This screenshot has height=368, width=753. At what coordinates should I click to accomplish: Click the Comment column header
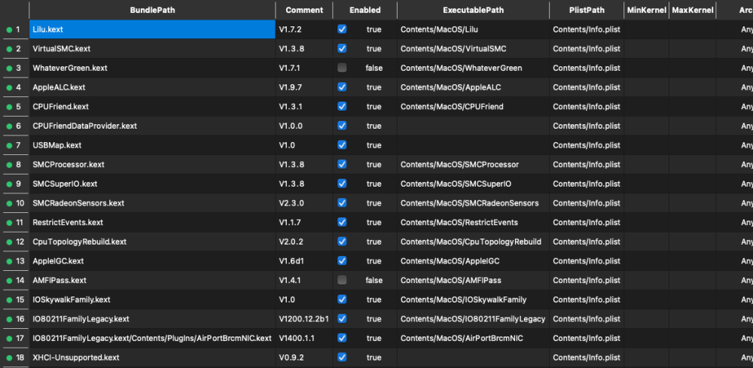[304, 10]
